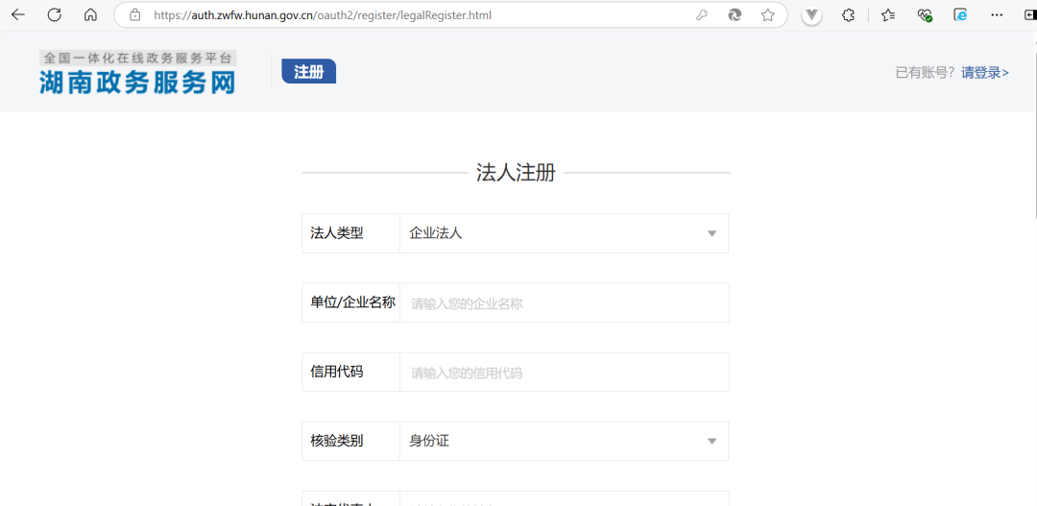The image size is (1037, 506).
Task: Click the 湖南政务服务网 logo
Action: [x=137, y=73]
